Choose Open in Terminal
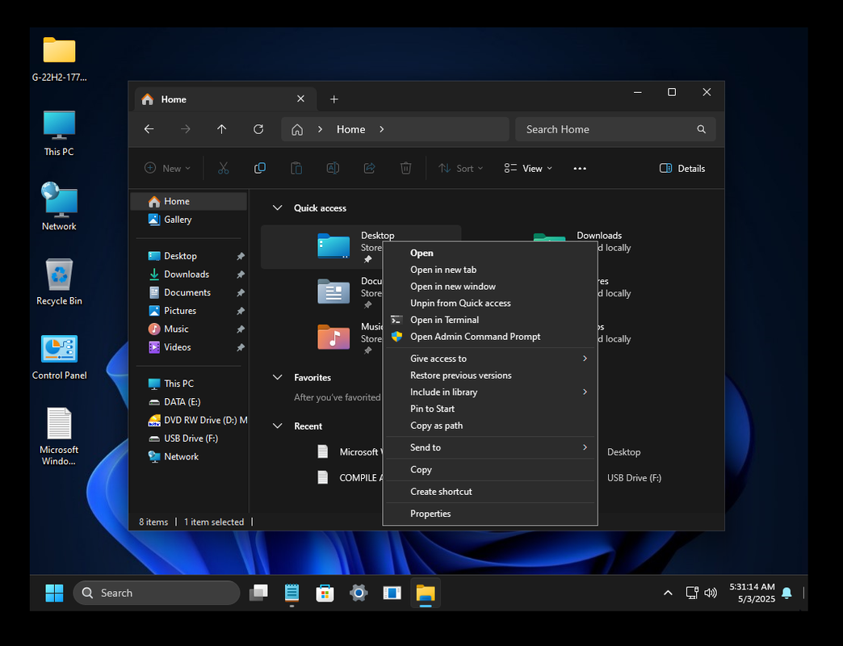Image resolution: width=843 pixels, height=646 pixels. coord(490,320)
